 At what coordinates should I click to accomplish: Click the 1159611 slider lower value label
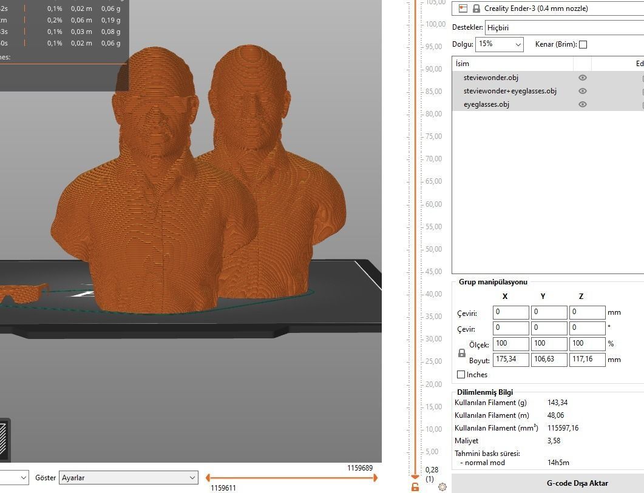(223, 488)
